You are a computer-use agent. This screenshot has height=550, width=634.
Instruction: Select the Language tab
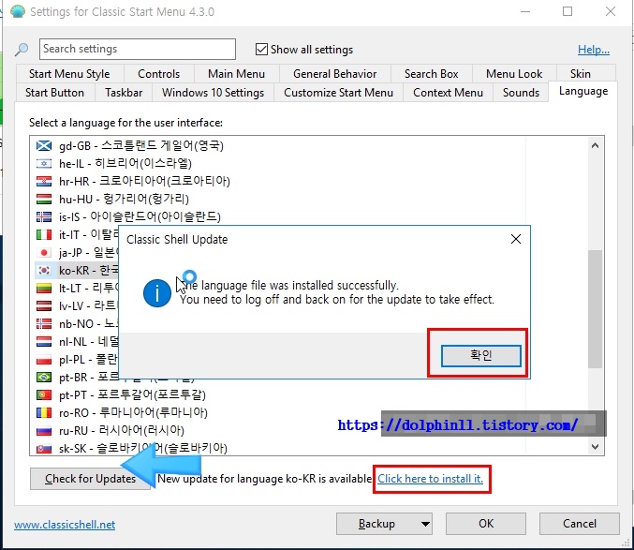pyautogui.click(x=583, y=92)
